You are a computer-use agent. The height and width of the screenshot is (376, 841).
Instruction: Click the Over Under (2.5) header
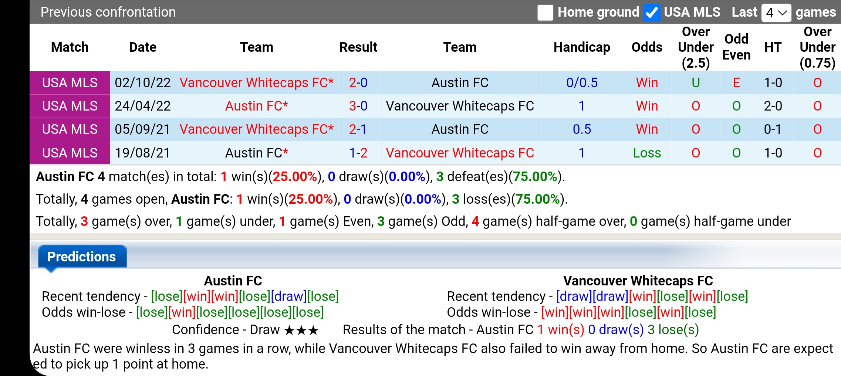click(695, 47)
